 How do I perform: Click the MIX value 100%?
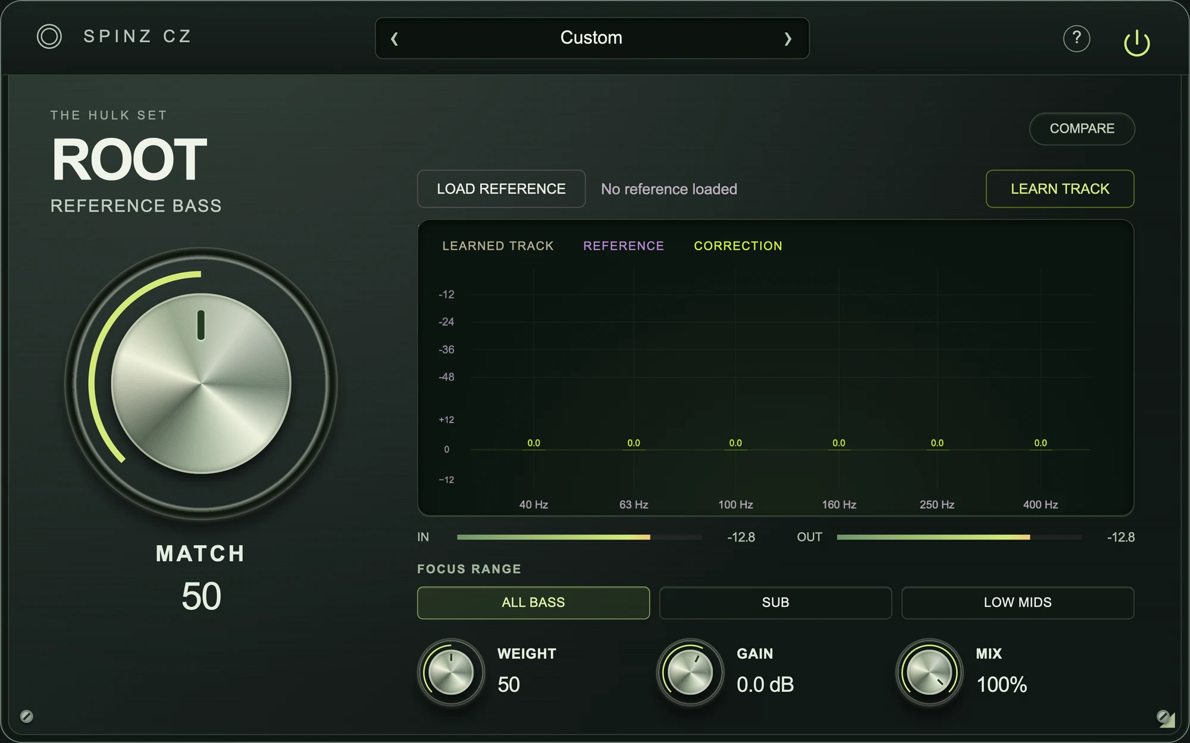[x=1002, y=685]
